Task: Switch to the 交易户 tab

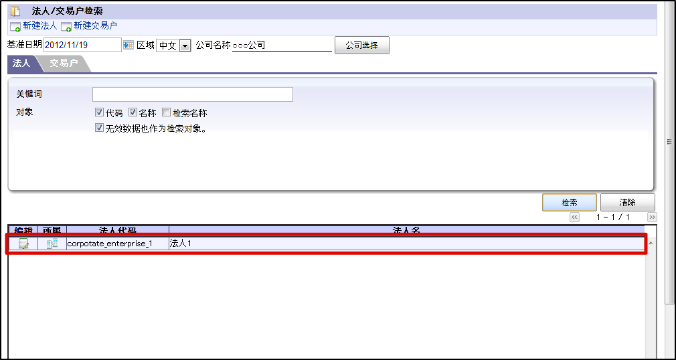Action: click(x=64, y=63)
